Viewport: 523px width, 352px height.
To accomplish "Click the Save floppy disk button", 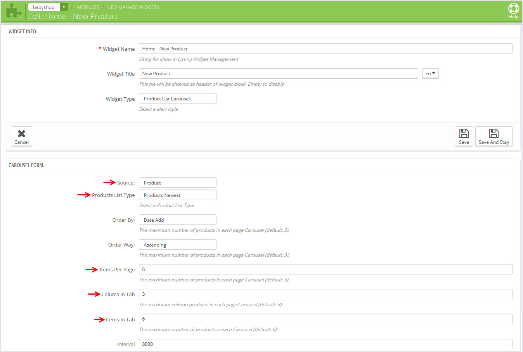I will [x=464, y=136].
